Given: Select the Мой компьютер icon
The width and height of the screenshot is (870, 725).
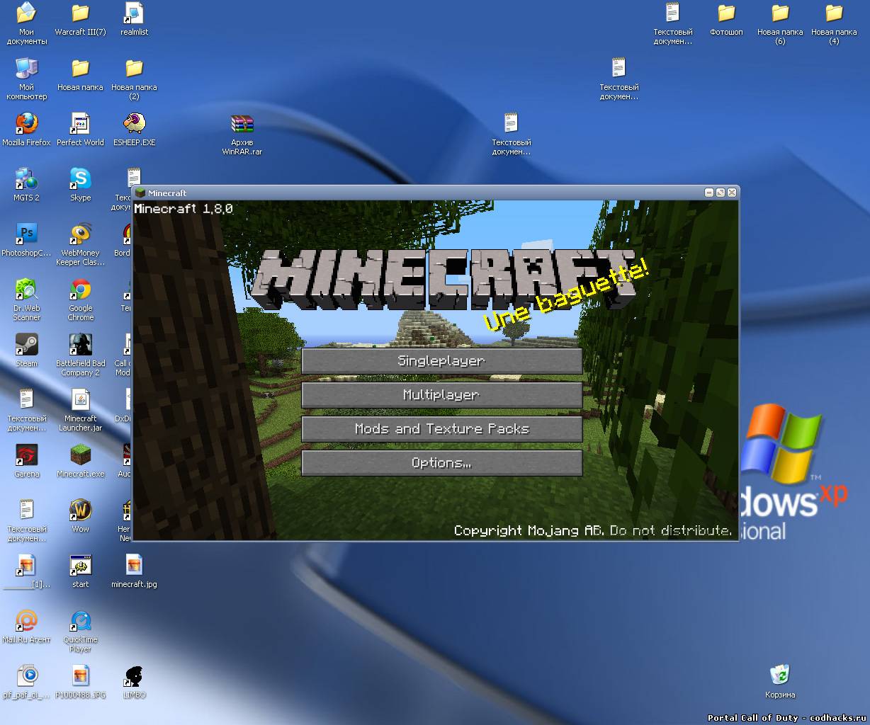Looking at the screenshot, I should (27, 68).
